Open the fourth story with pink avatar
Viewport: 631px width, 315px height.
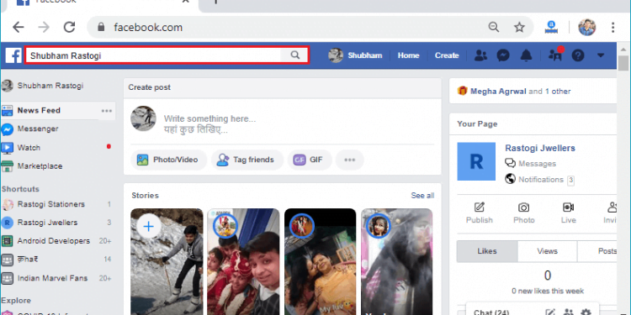point(397,261)
